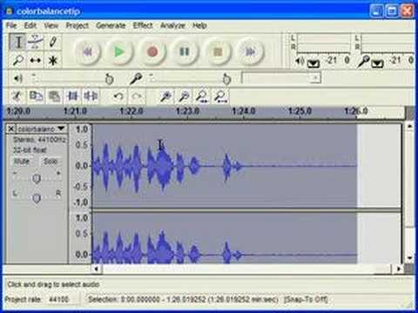Close the track with X button
This screenshot has height=313, width=418.
(11, 129)
